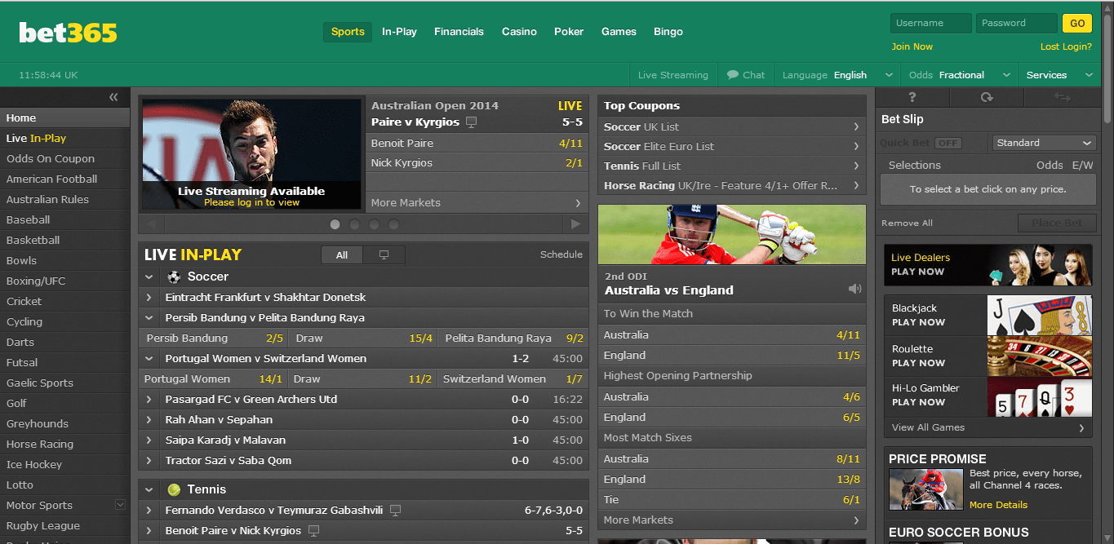Open the Language English dropdown

coord(836,75)
